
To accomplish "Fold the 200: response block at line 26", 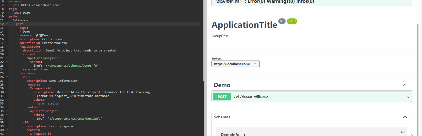I will (x=7, y=77).
